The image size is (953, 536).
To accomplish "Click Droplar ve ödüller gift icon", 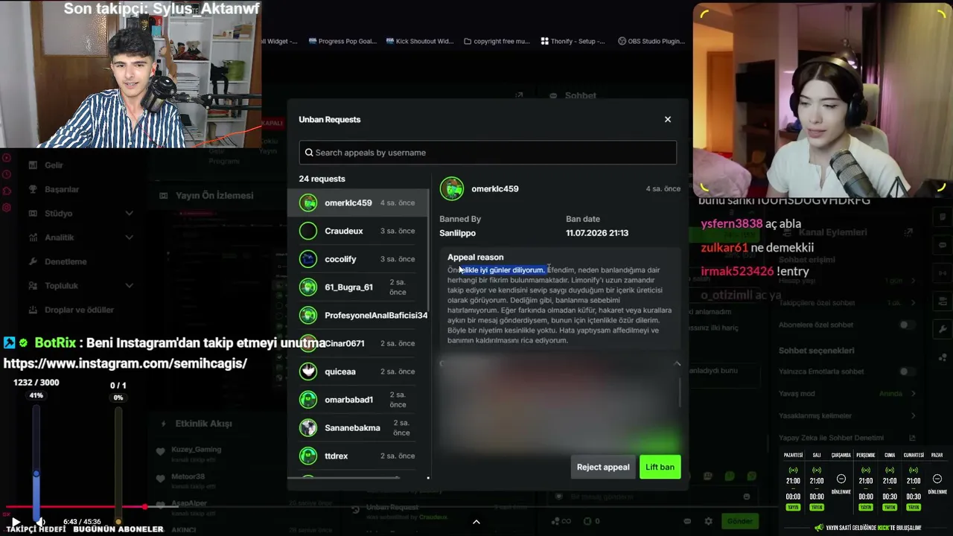I will click(33, 310).
